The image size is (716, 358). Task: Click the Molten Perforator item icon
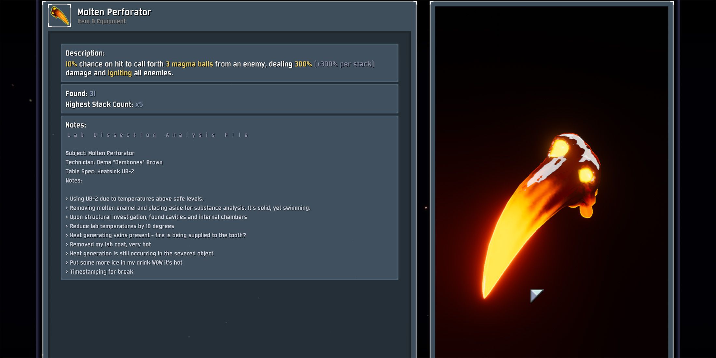[60, 15]
